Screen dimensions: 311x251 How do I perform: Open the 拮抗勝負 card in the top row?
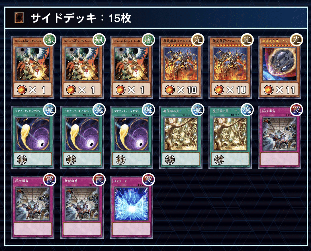click(279, 138)
